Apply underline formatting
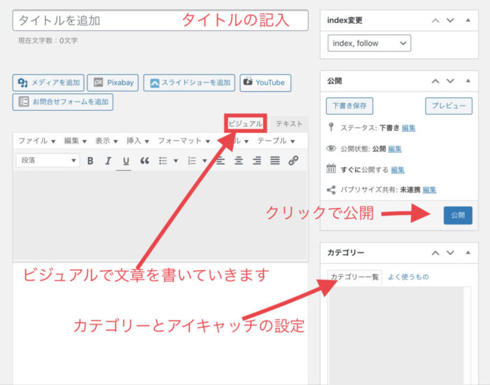The image size is (490, 385). [126, 160]
